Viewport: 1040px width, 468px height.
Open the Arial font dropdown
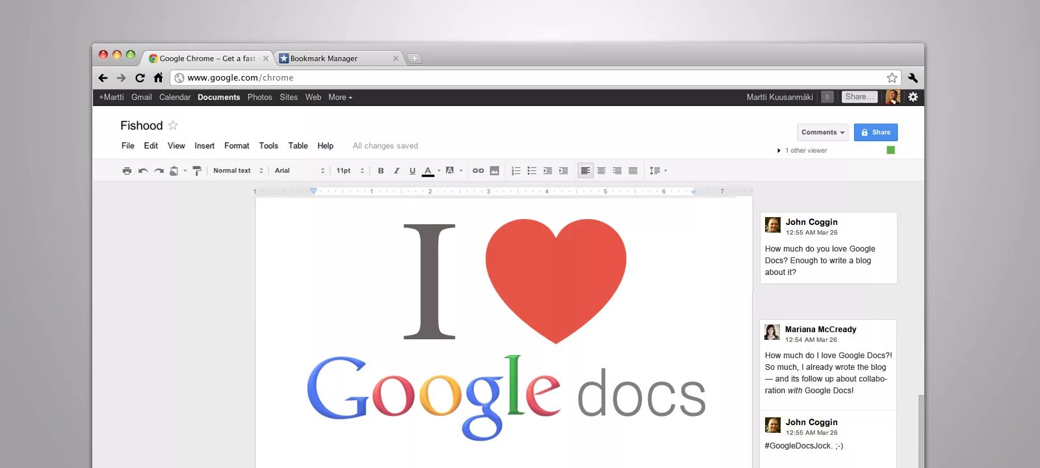[x=300, y=171]
